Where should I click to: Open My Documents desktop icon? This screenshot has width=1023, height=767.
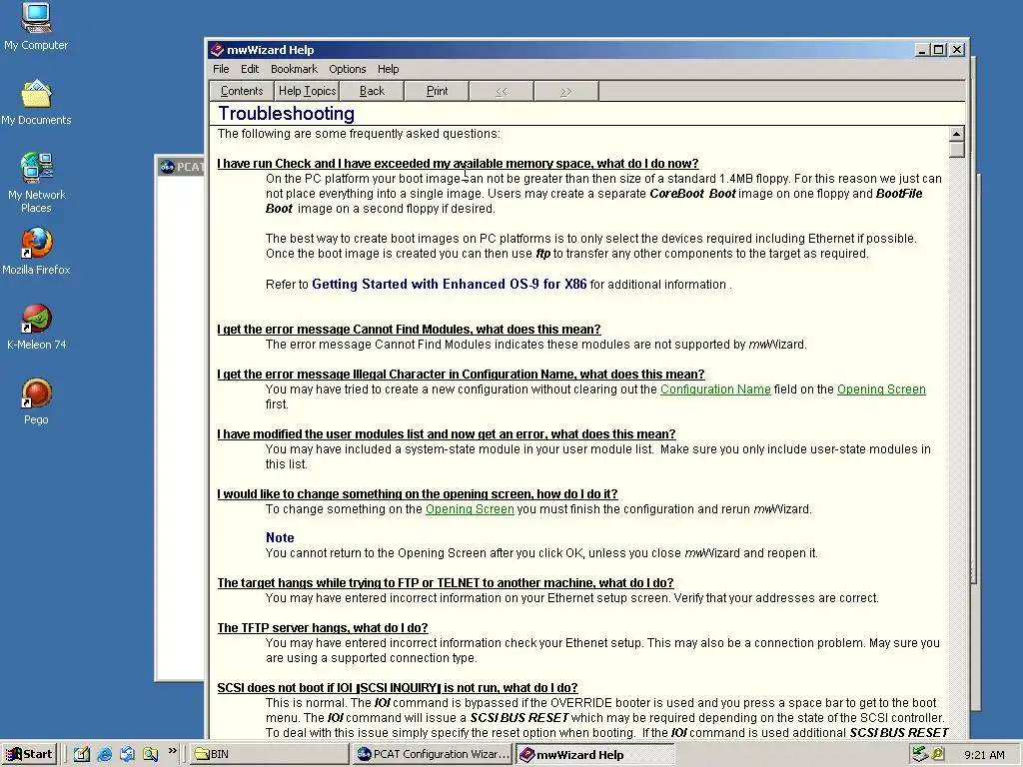[x=37, y=103]
